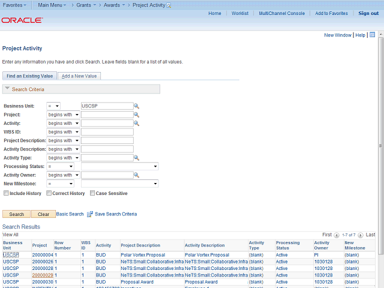Click the WBS ID input field
Screen dimensions: 384x288
click(107, 132)
